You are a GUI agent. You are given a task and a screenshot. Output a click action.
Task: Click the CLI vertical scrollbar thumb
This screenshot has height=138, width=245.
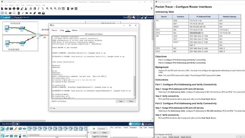[134, 86]
